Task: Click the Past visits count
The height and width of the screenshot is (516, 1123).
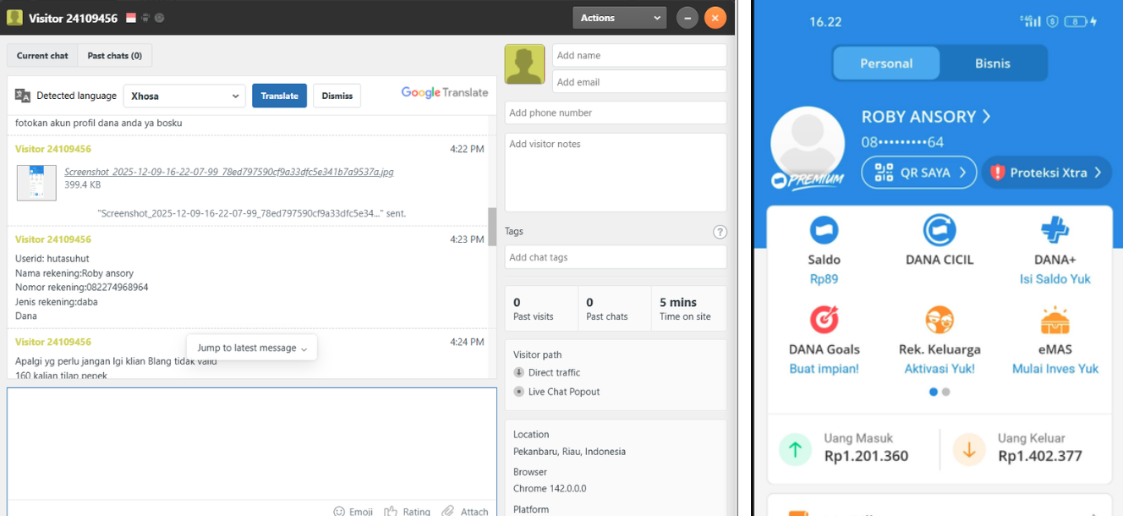Action: [x=517, y=302]
